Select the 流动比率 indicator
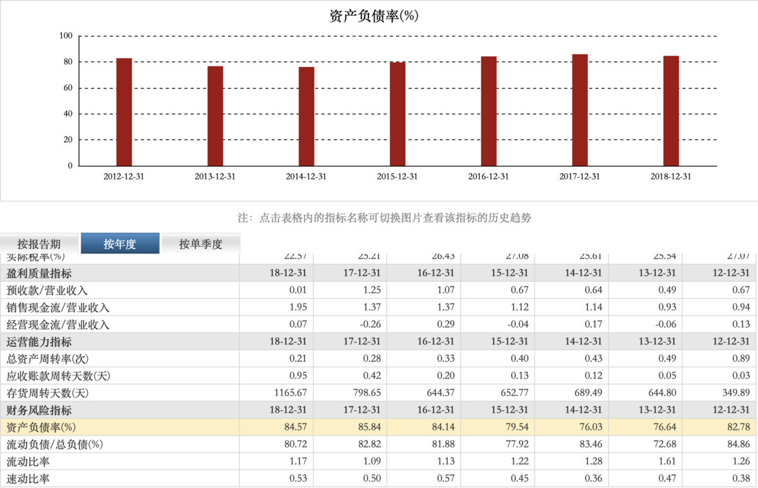 (28, 461)
